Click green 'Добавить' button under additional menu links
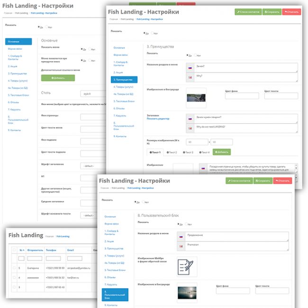Image resolution: width=308 pixels, height=308 pixels. [58, 78]
